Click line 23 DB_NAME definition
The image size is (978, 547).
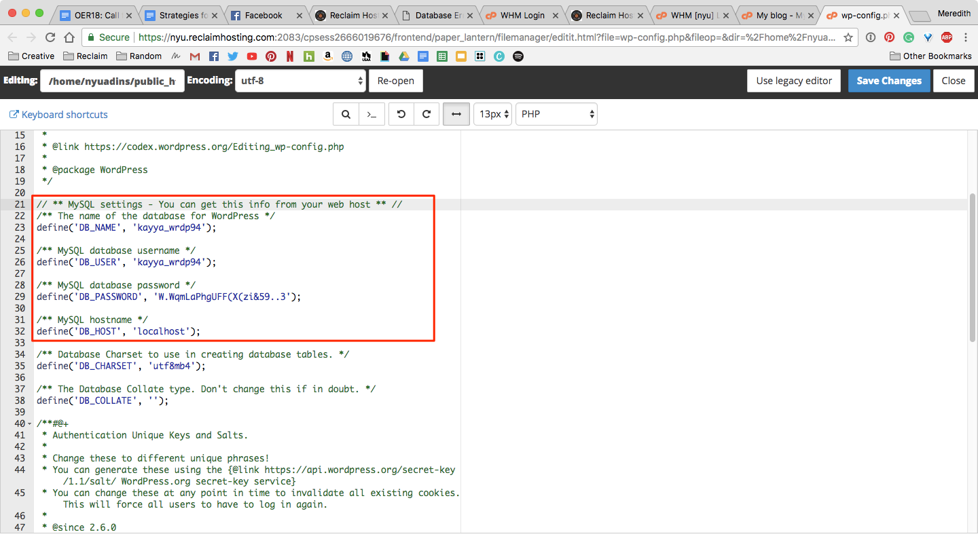(x=126, y=227)
